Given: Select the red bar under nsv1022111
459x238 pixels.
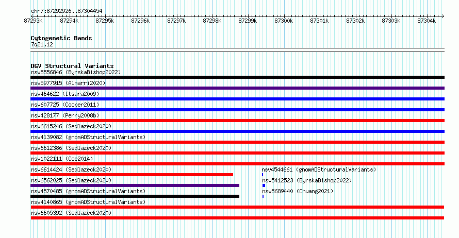Looking at the screenshot, I should (x=237, y=164).
